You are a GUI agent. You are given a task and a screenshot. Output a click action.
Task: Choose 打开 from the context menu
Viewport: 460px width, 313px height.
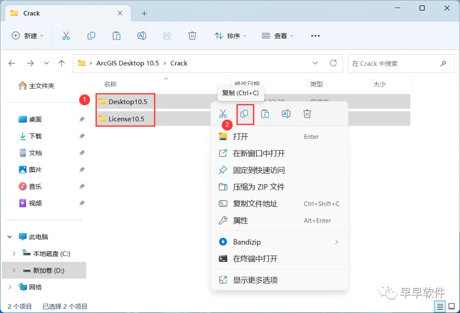279,137
